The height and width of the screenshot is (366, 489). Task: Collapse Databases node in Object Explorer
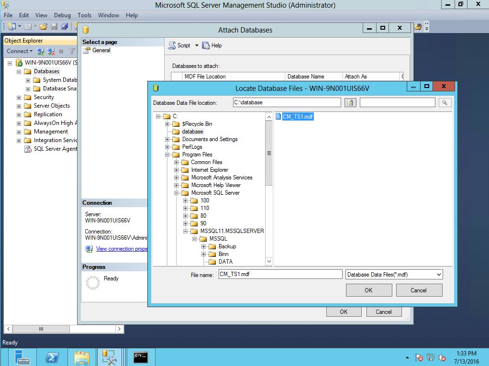click(19, 72)
